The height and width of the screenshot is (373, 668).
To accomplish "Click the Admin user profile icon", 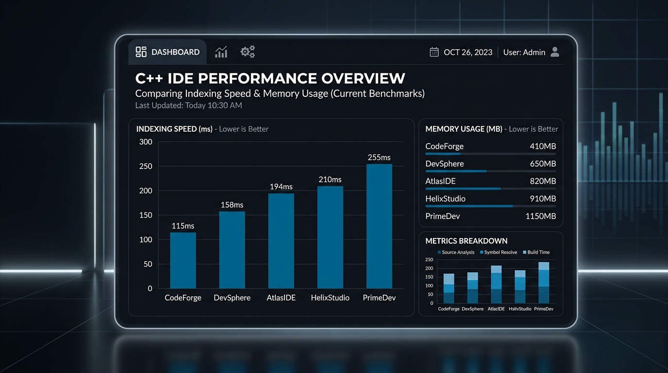I will [x=555, y=52].
